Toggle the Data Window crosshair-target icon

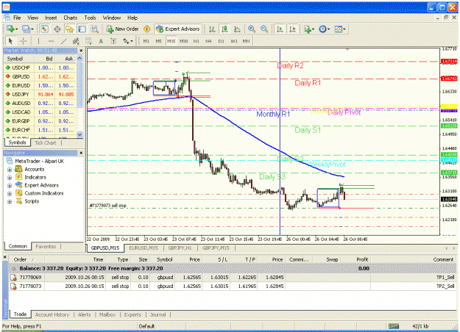pos(57,29)
